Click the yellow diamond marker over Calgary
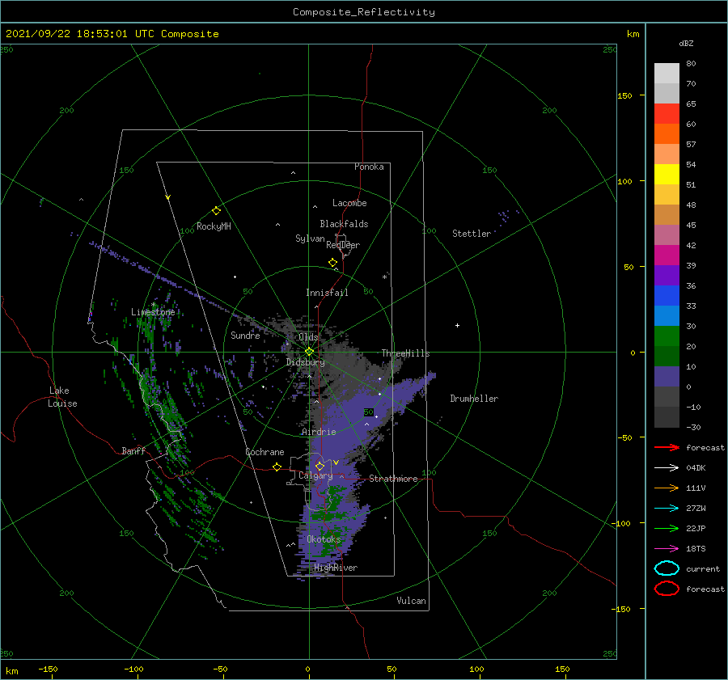 point(320,466)
